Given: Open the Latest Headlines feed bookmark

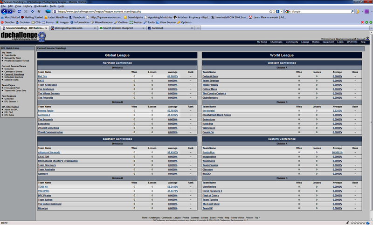Looking at the screenshot, I should tap(56, 17).
